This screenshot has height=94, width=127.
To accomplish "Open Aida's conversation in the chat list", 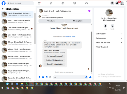I will (17, 21).
